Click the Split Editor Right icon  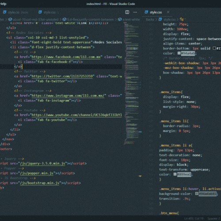(x=127, y=12)
